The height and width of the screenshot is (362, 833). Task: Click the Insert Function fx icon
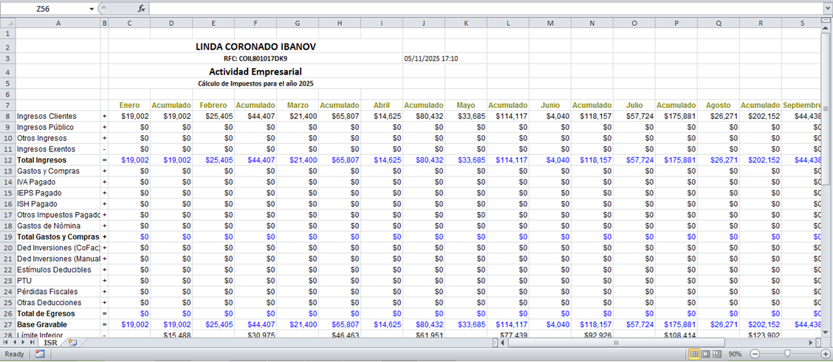(142, 9)
